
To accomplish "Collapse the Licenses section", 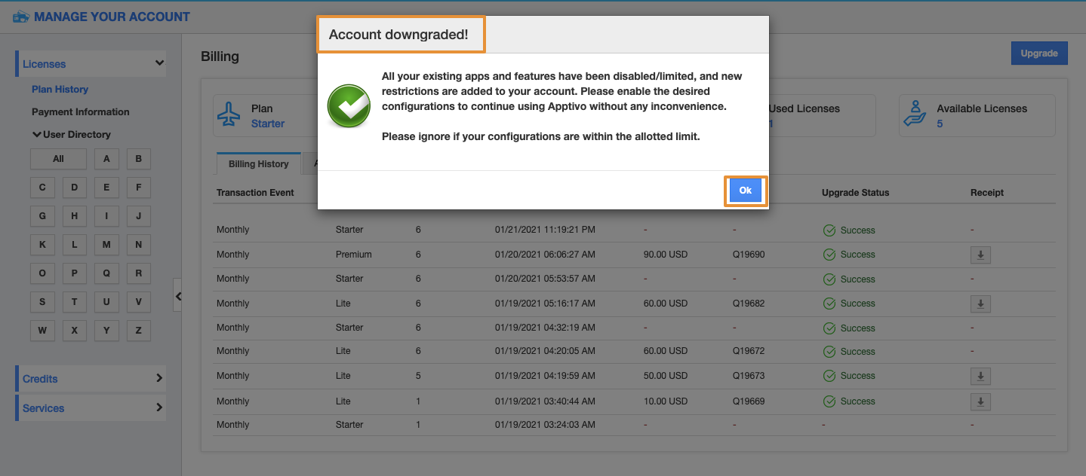I will click(x=159, y=64).
